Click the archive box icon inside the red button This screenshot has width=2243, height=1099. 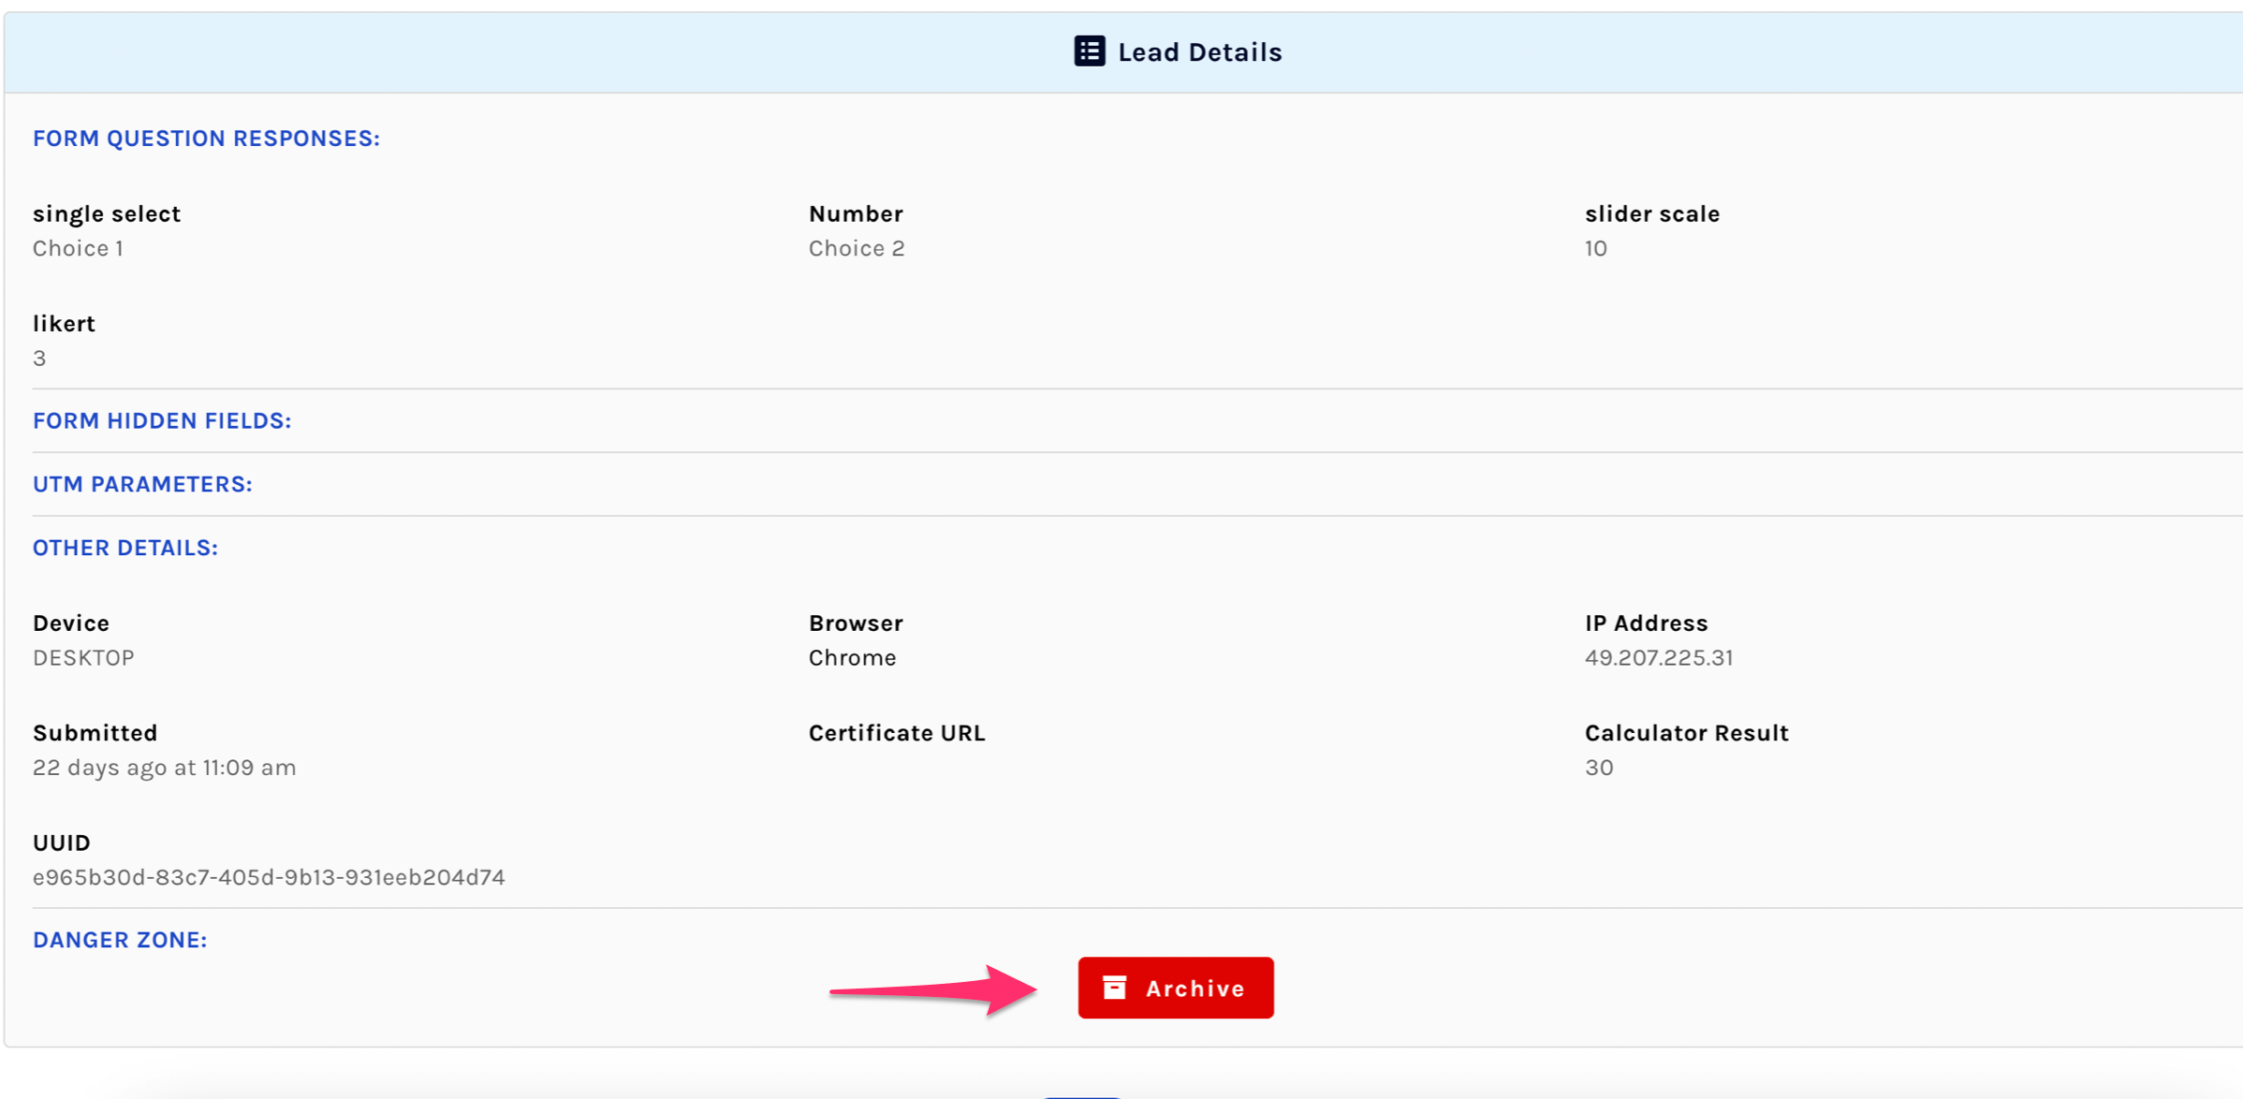pos(1114,988)
